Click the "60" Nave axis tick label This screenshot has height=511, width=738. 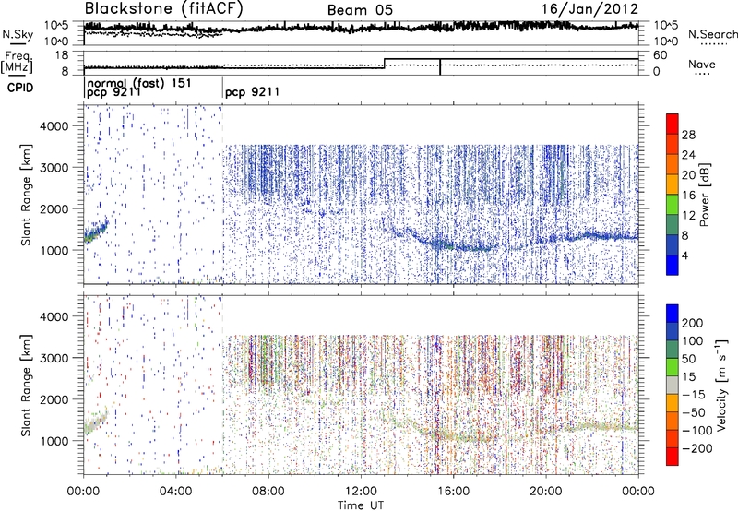tap(660, 55)
